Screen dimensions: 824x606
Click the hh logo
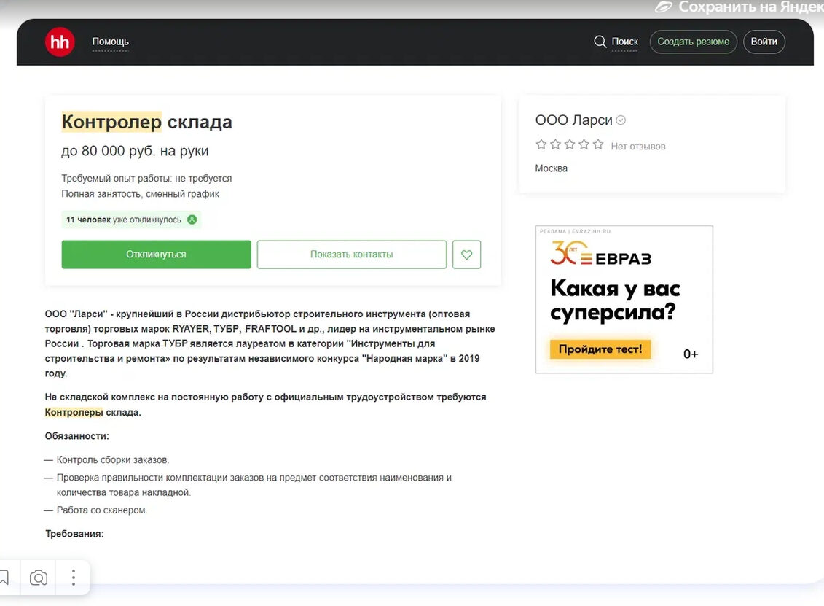pyautogui.click(x=60, y=42)
